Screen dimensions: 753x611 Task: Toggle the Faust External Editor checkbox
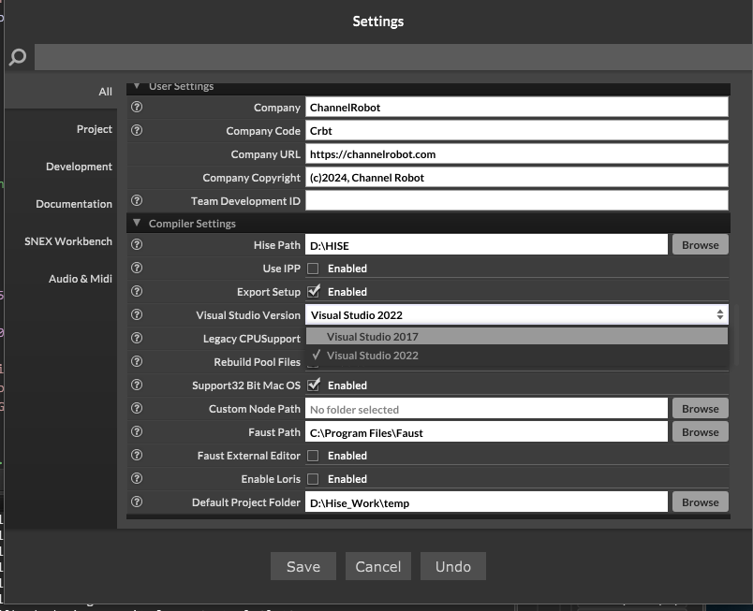pos(314,456)
